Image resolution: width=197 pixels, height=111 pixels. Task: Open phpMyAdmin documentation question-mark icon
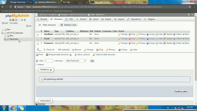click(16, 20)
